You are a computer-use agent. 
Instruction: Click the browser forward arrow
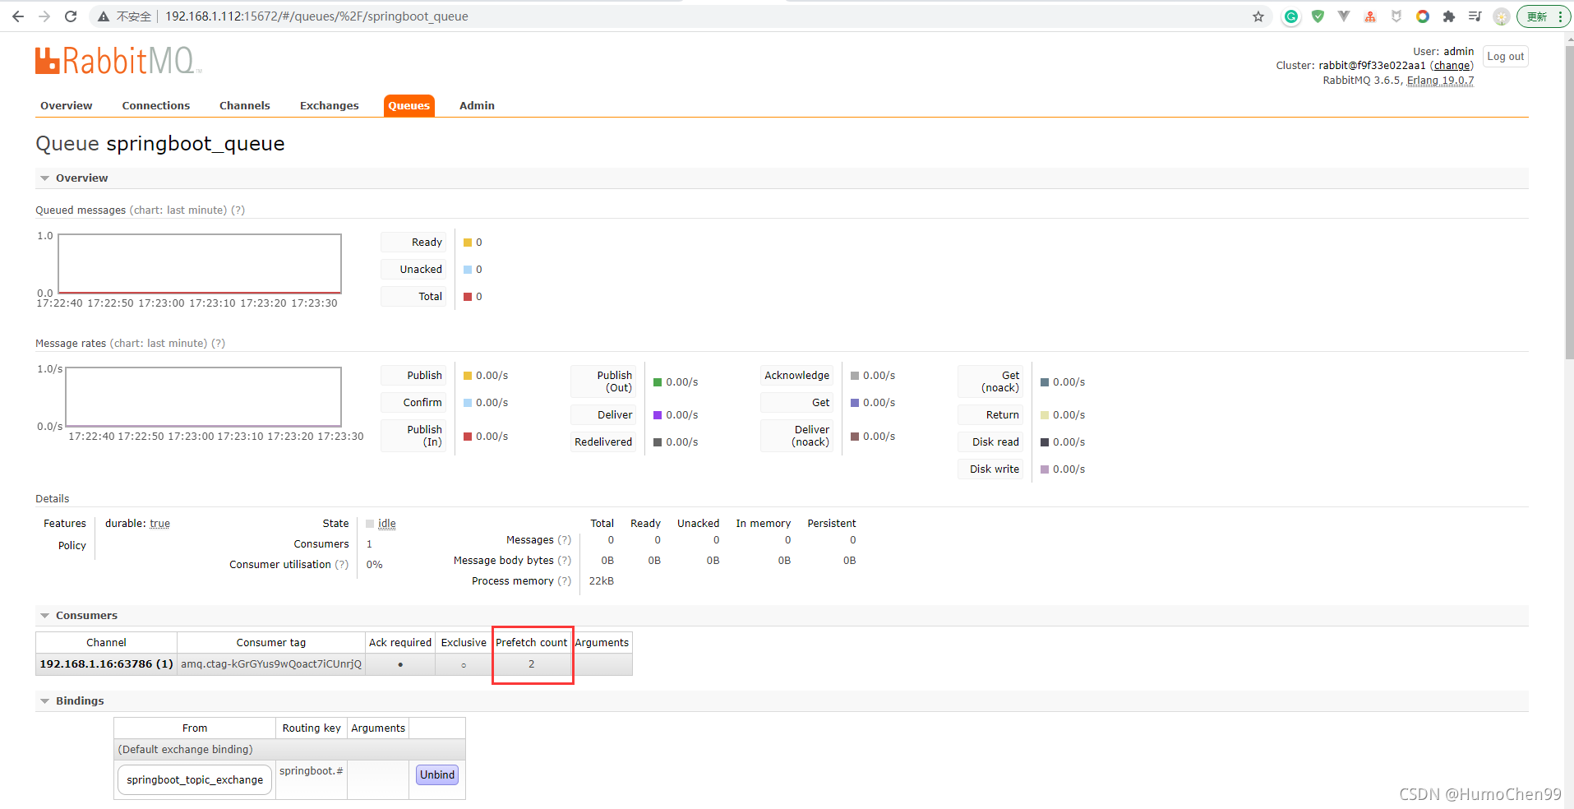click(x=44, y=16)
